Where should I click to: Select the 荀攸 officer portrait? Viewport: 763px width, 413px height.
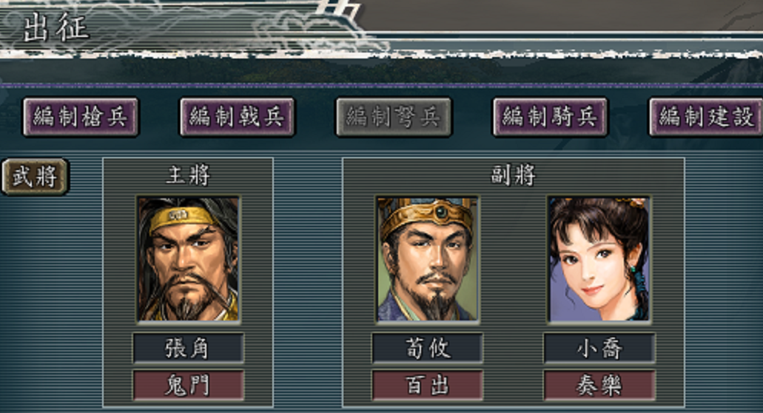coord(427,259)
